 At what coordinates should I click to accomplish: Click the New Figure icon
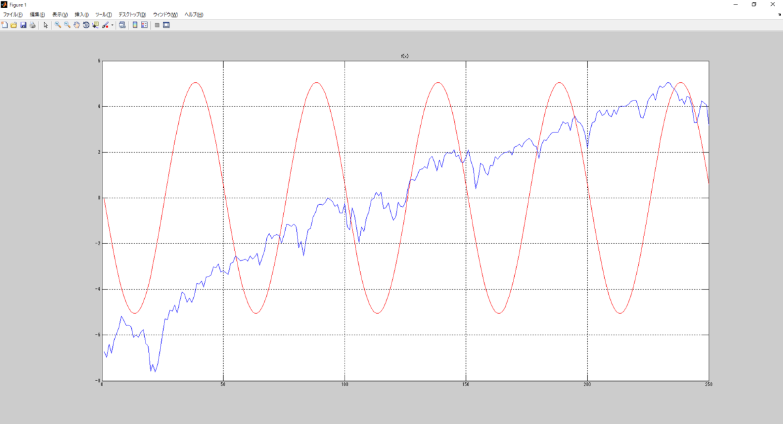click(5, 25)
